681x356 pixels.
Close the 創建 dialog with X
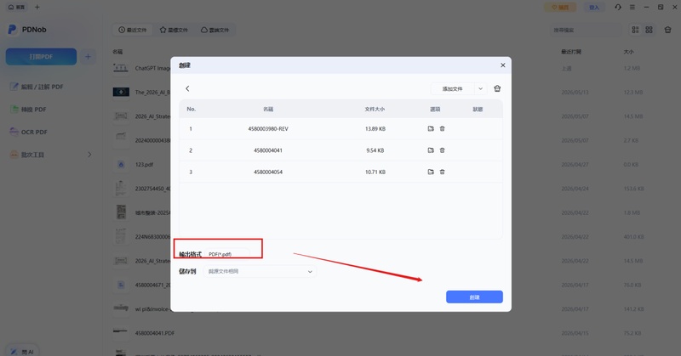pos(502,65)
